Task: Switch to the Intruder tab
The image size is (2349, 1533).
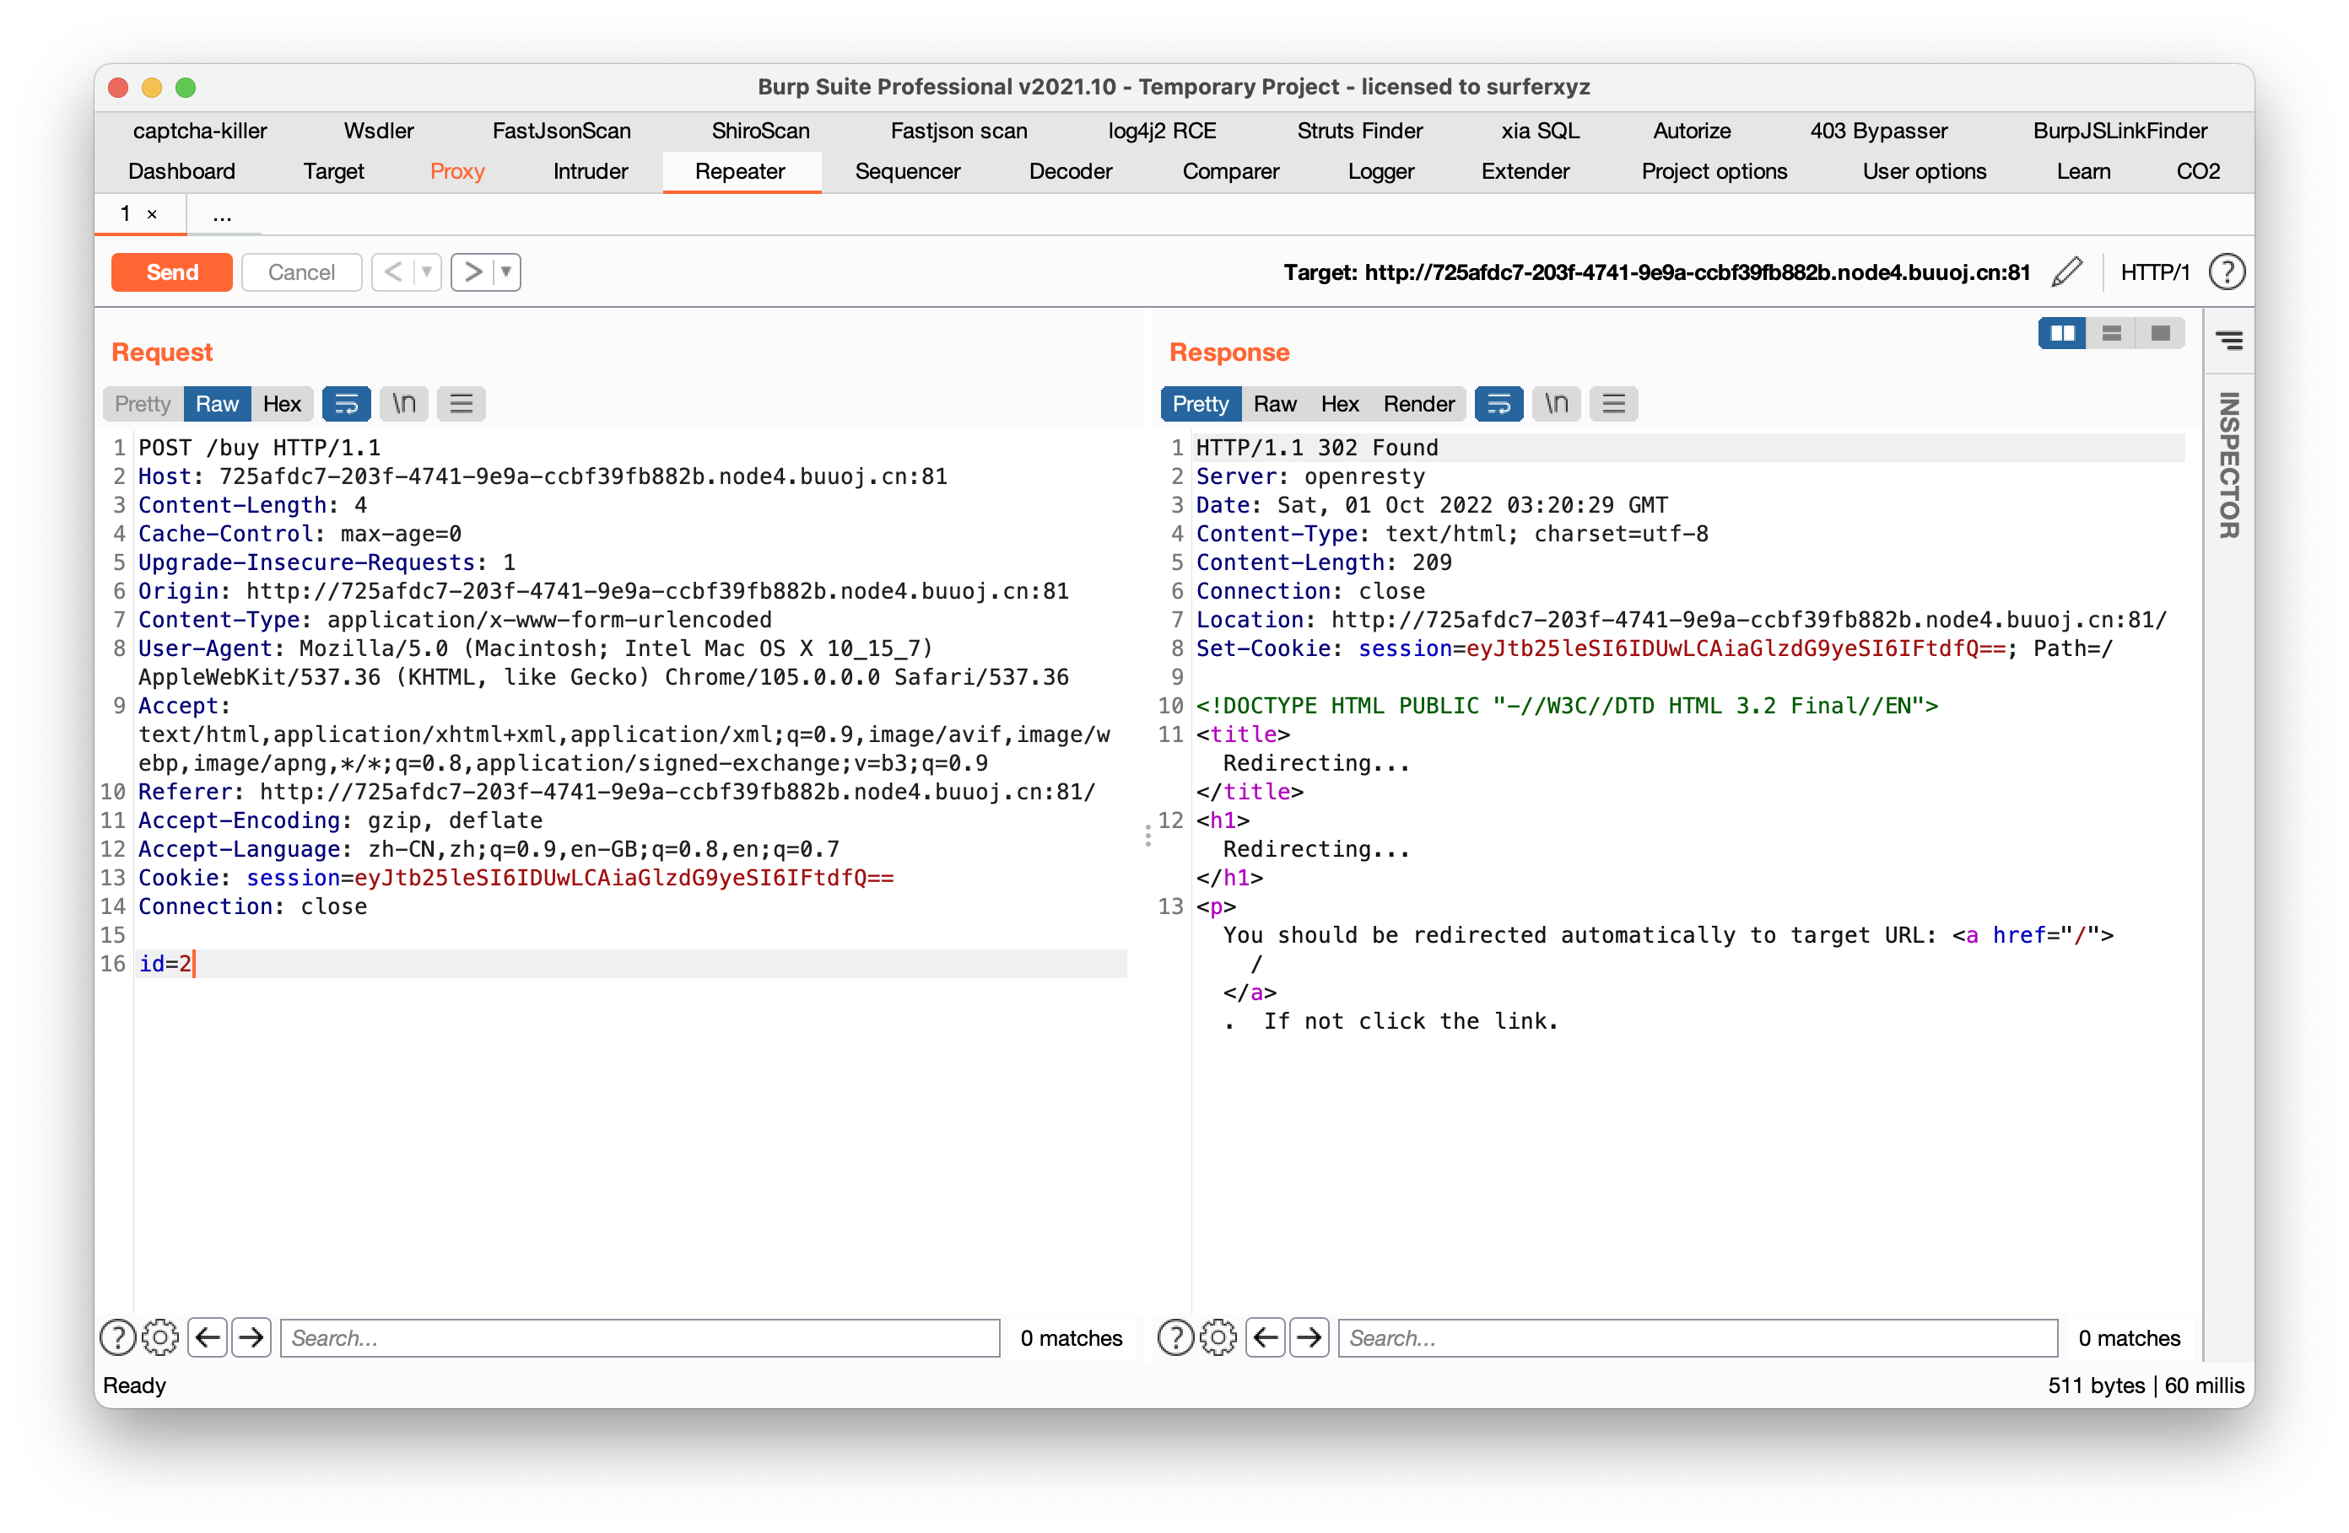Action: (x=591, y=172)
